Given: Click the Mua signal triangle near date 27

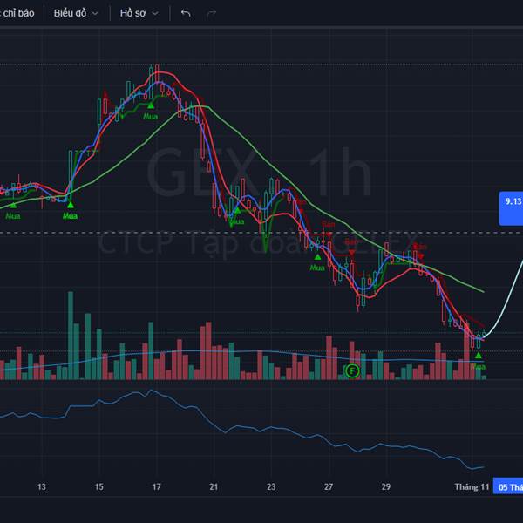Looking at the screenshot, I should 317,257.
